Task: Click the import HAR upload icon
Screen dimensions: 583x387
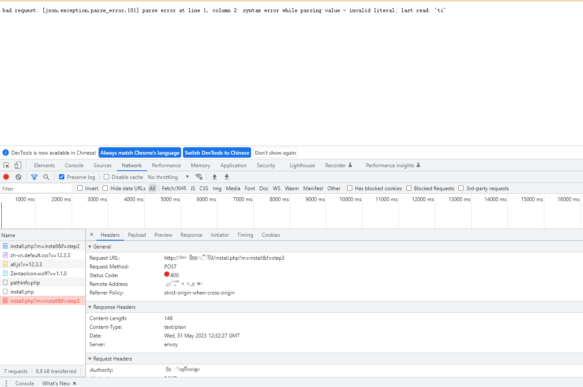Action: [214, 177]
